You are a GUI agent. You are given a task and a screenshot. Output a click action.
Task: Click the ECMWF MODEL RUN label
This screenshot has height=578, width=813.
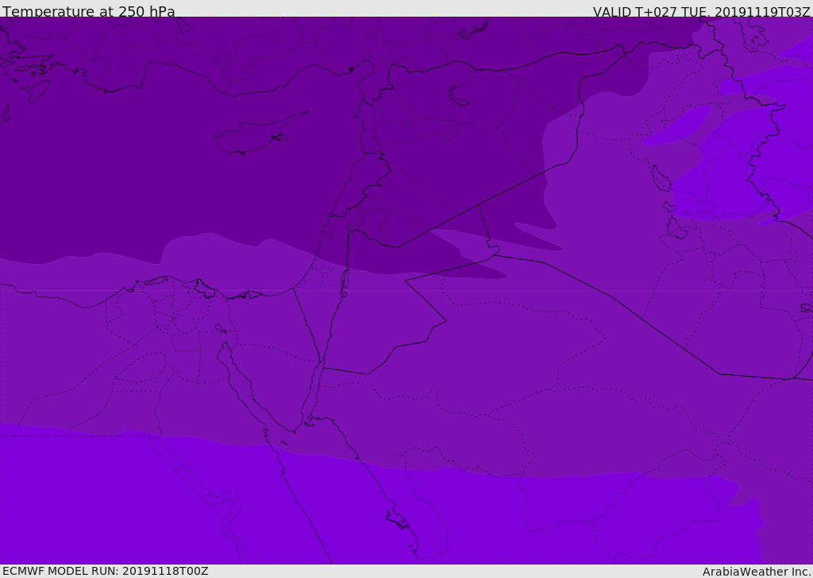click(x=105, y=571)
